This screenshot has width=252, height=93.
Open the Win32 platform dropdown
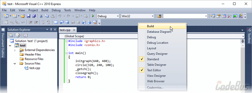coord(137,16)
